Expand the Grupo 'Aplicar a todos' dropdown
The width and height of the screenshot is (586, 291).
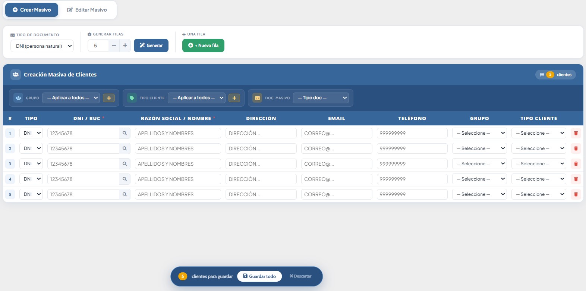point(71,98)
